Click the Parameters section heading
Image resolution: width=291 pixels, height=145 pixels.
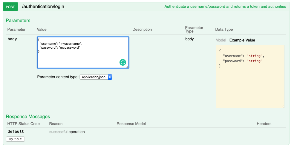pos(18,20)
